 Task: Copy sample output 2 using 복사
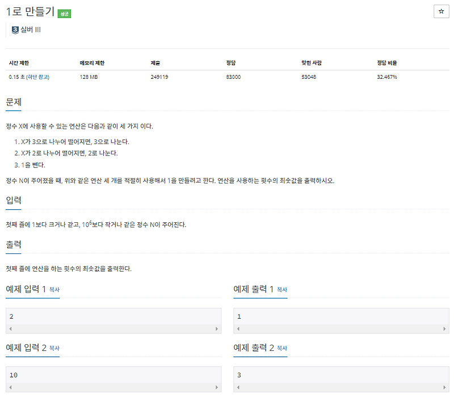[281, 349]
